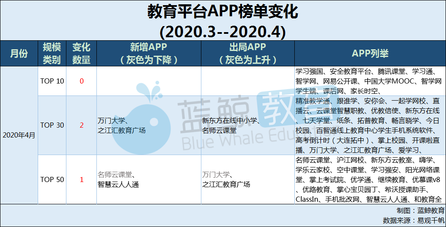446x227 pixels.
Task: Select 网易公开课 in the app list
Action: 340,81
